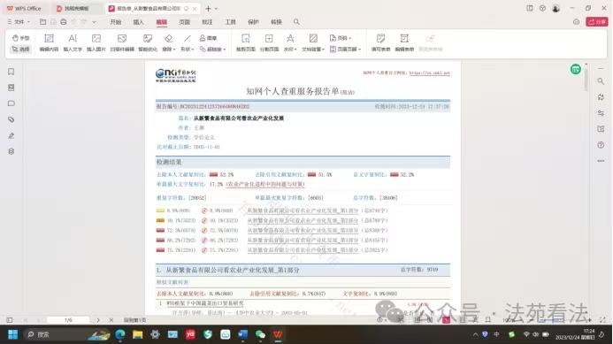
Task: Open File Explorer from the taskbar
Action: [137, 334]
